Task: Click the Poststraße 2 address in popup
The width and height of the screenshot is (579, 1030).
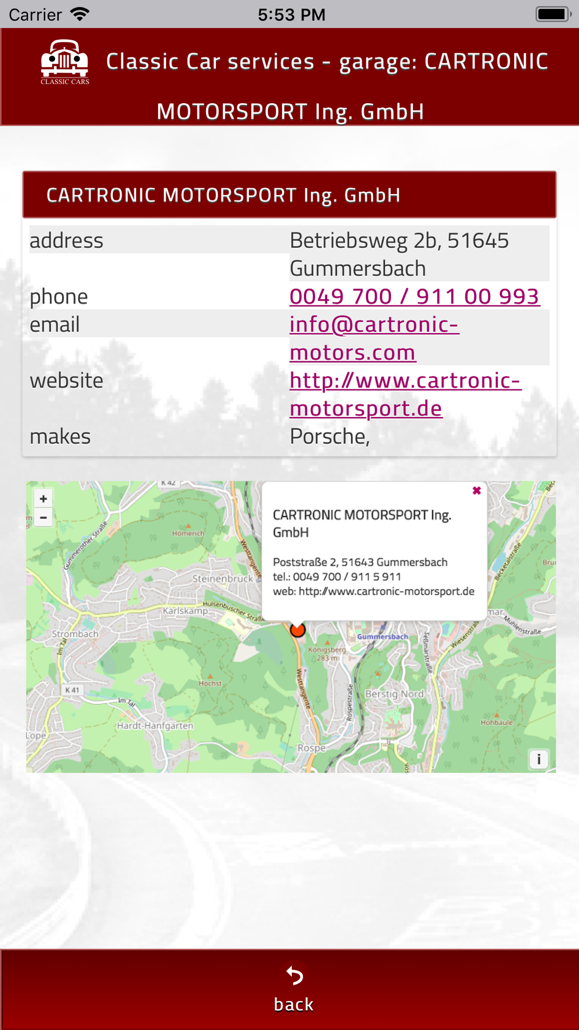Action: point(360,562)
